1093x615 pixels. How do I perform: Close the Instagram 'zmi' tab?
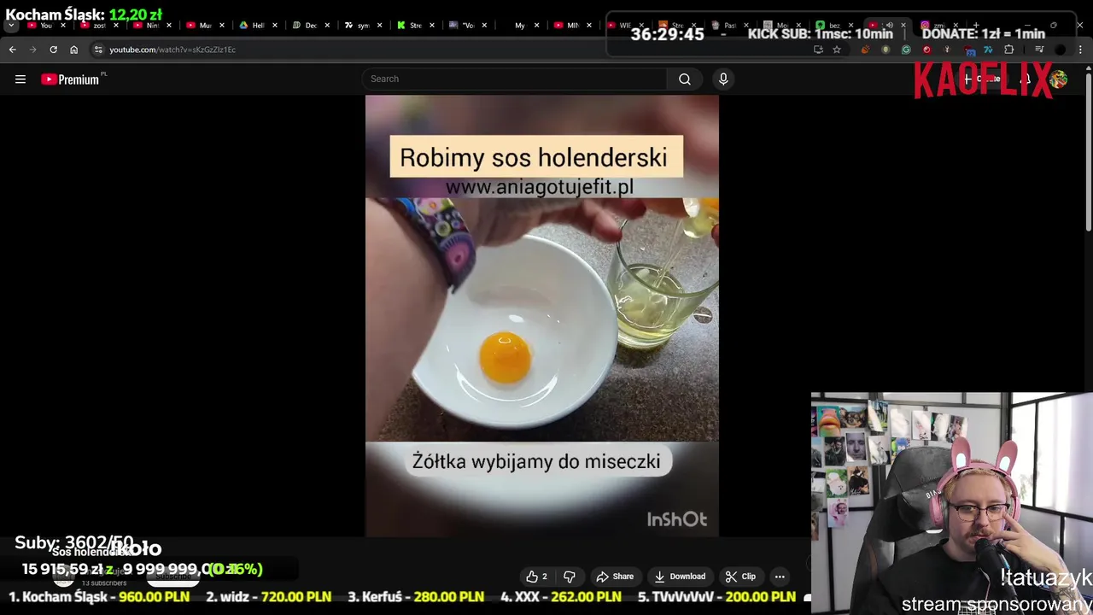coord(956,26)
